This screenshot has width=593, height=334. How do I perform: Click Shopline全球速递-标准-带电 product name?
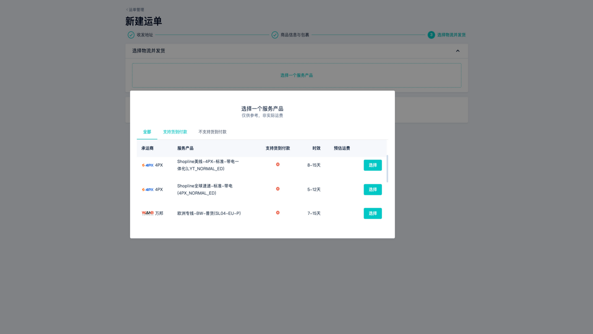tap(205, 189)
